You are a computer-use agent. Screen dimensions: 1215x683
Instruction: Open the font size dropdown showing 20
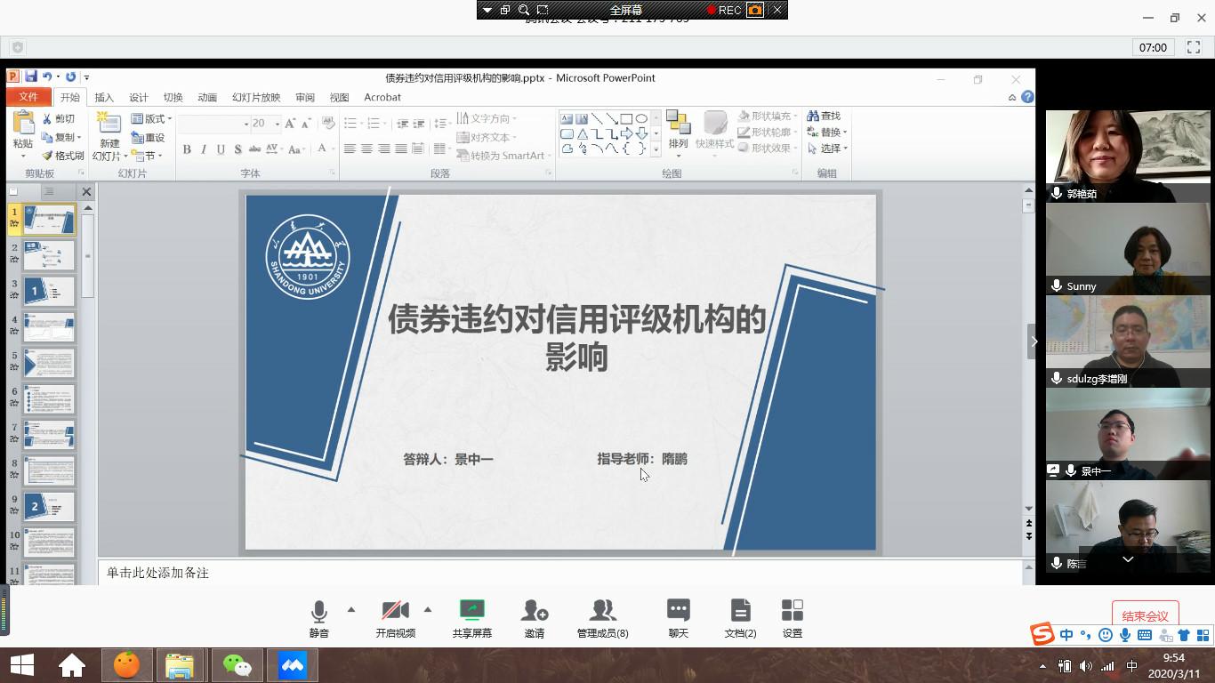click(x=278, y=124)
